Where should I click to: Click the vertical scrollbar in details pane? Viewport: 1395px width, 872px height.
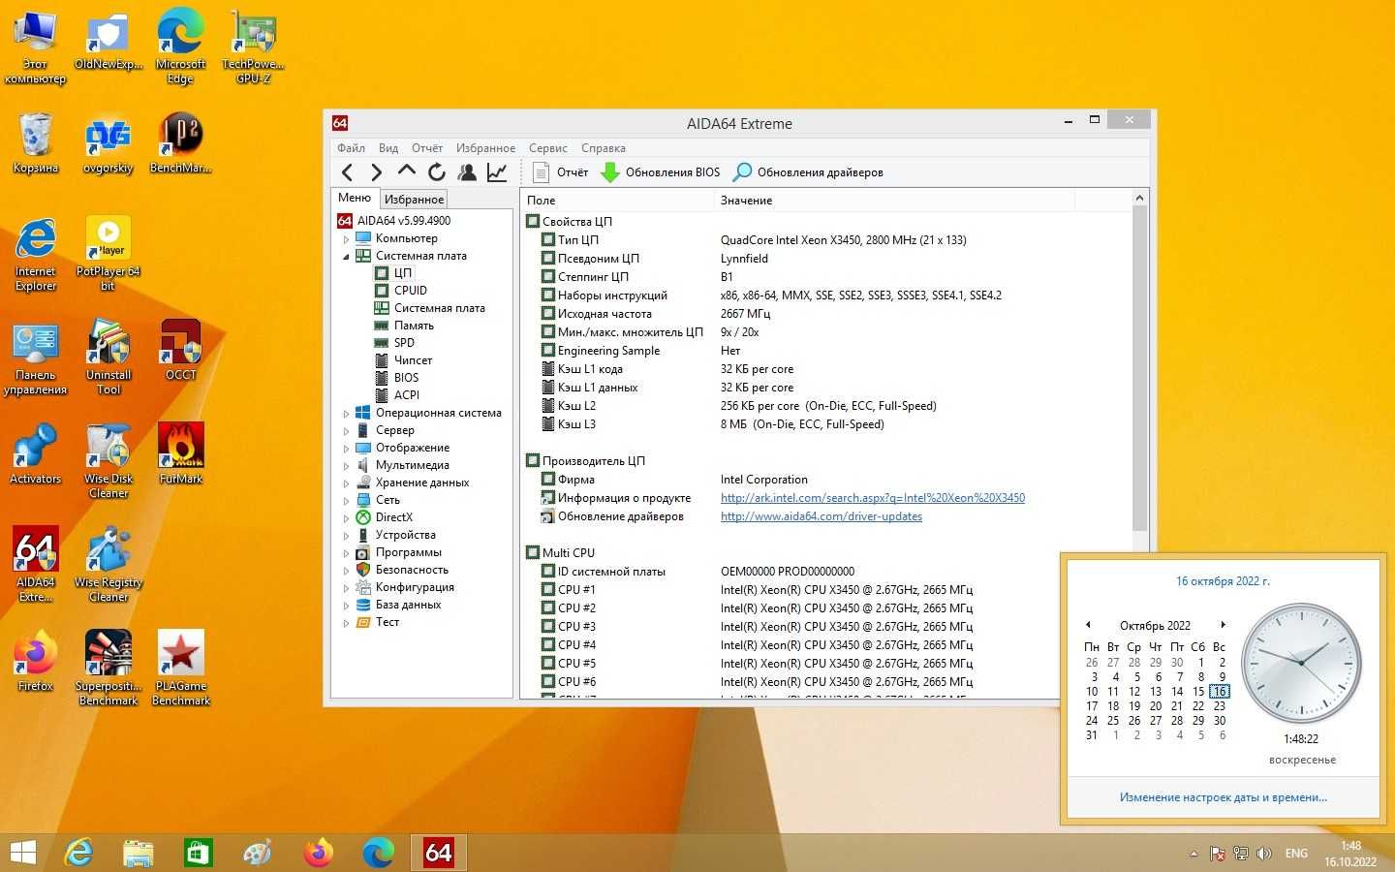click(1139, 368)
